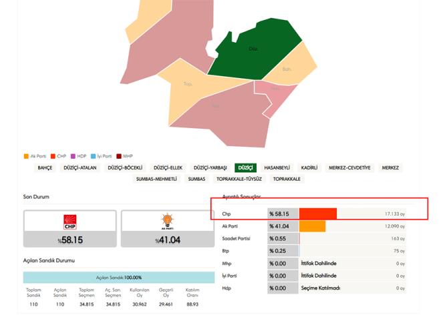This screenshot has height=315, width=441.
Task: Click the CHP red legend square
Action: (53, 155)
